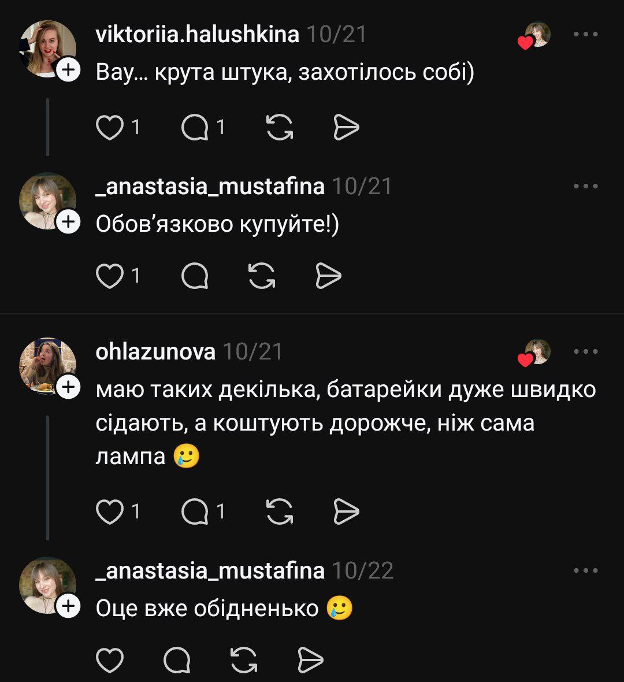624x682 pixels.
Task: Open ohlazunova's profile from username
Action: point(155,351)
